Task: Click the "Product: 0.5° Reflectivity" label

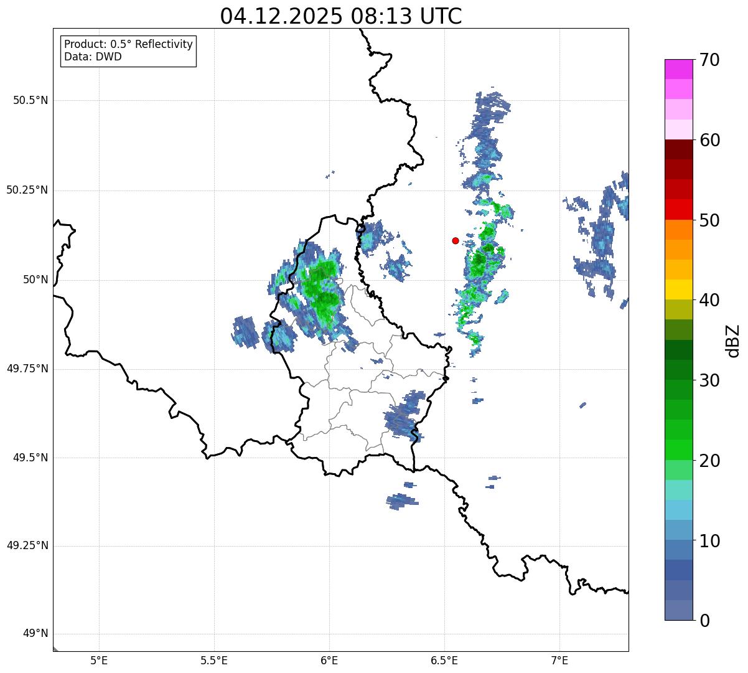Action: 129,44
